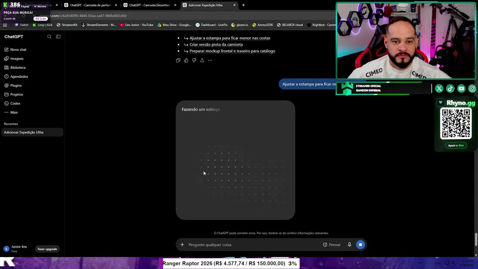The width and height of the screenshot is (478, 269).
Task: Open the 'Lins Junior - YouTube' bookmark
Action: click(x=137, y=25)
